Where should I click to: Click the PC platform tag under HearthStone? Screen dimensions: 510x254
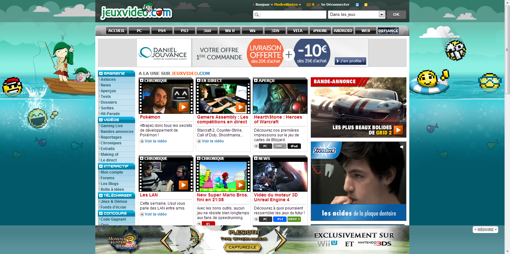[x=265, y=146]
